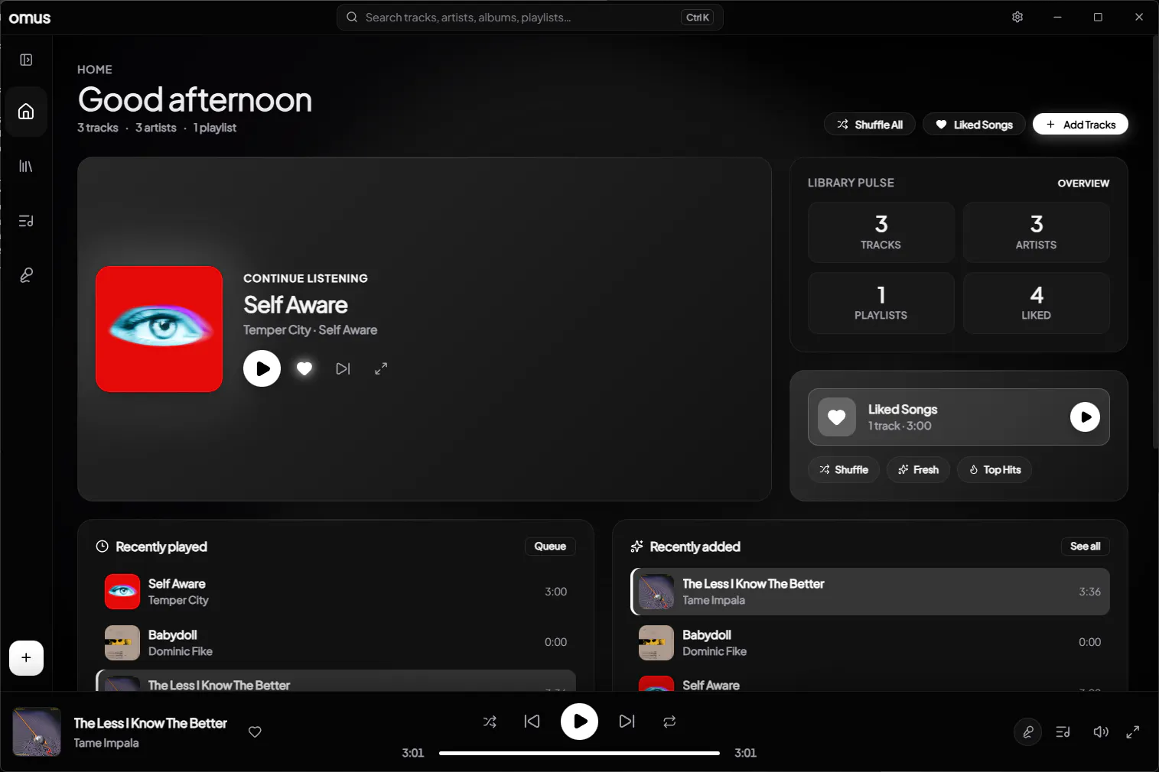Click the Shuffle All button

click(x=870, y=125)
